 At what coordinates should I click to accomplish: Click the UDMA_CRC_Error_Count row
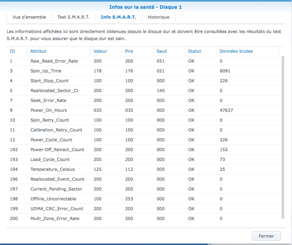[57, 209]
